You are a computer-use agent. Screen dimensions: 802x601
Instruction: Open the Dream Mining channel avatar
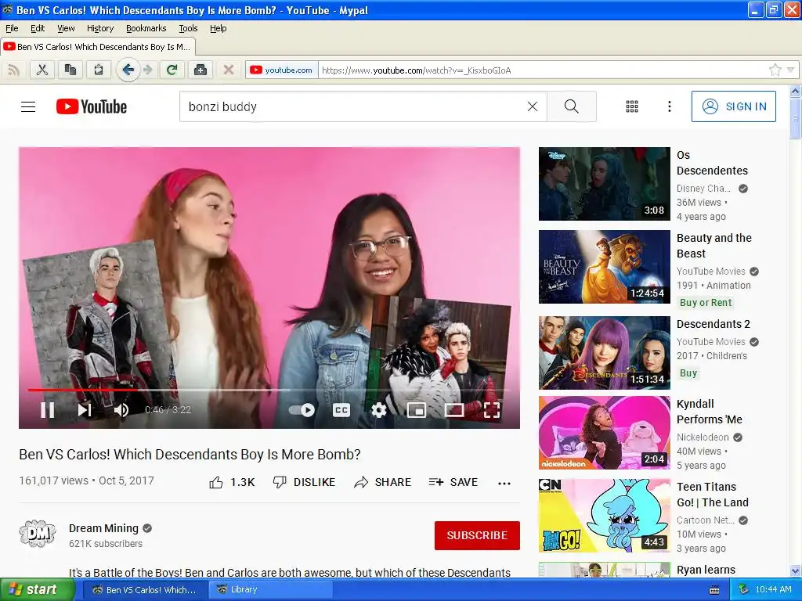coord(38,534)
